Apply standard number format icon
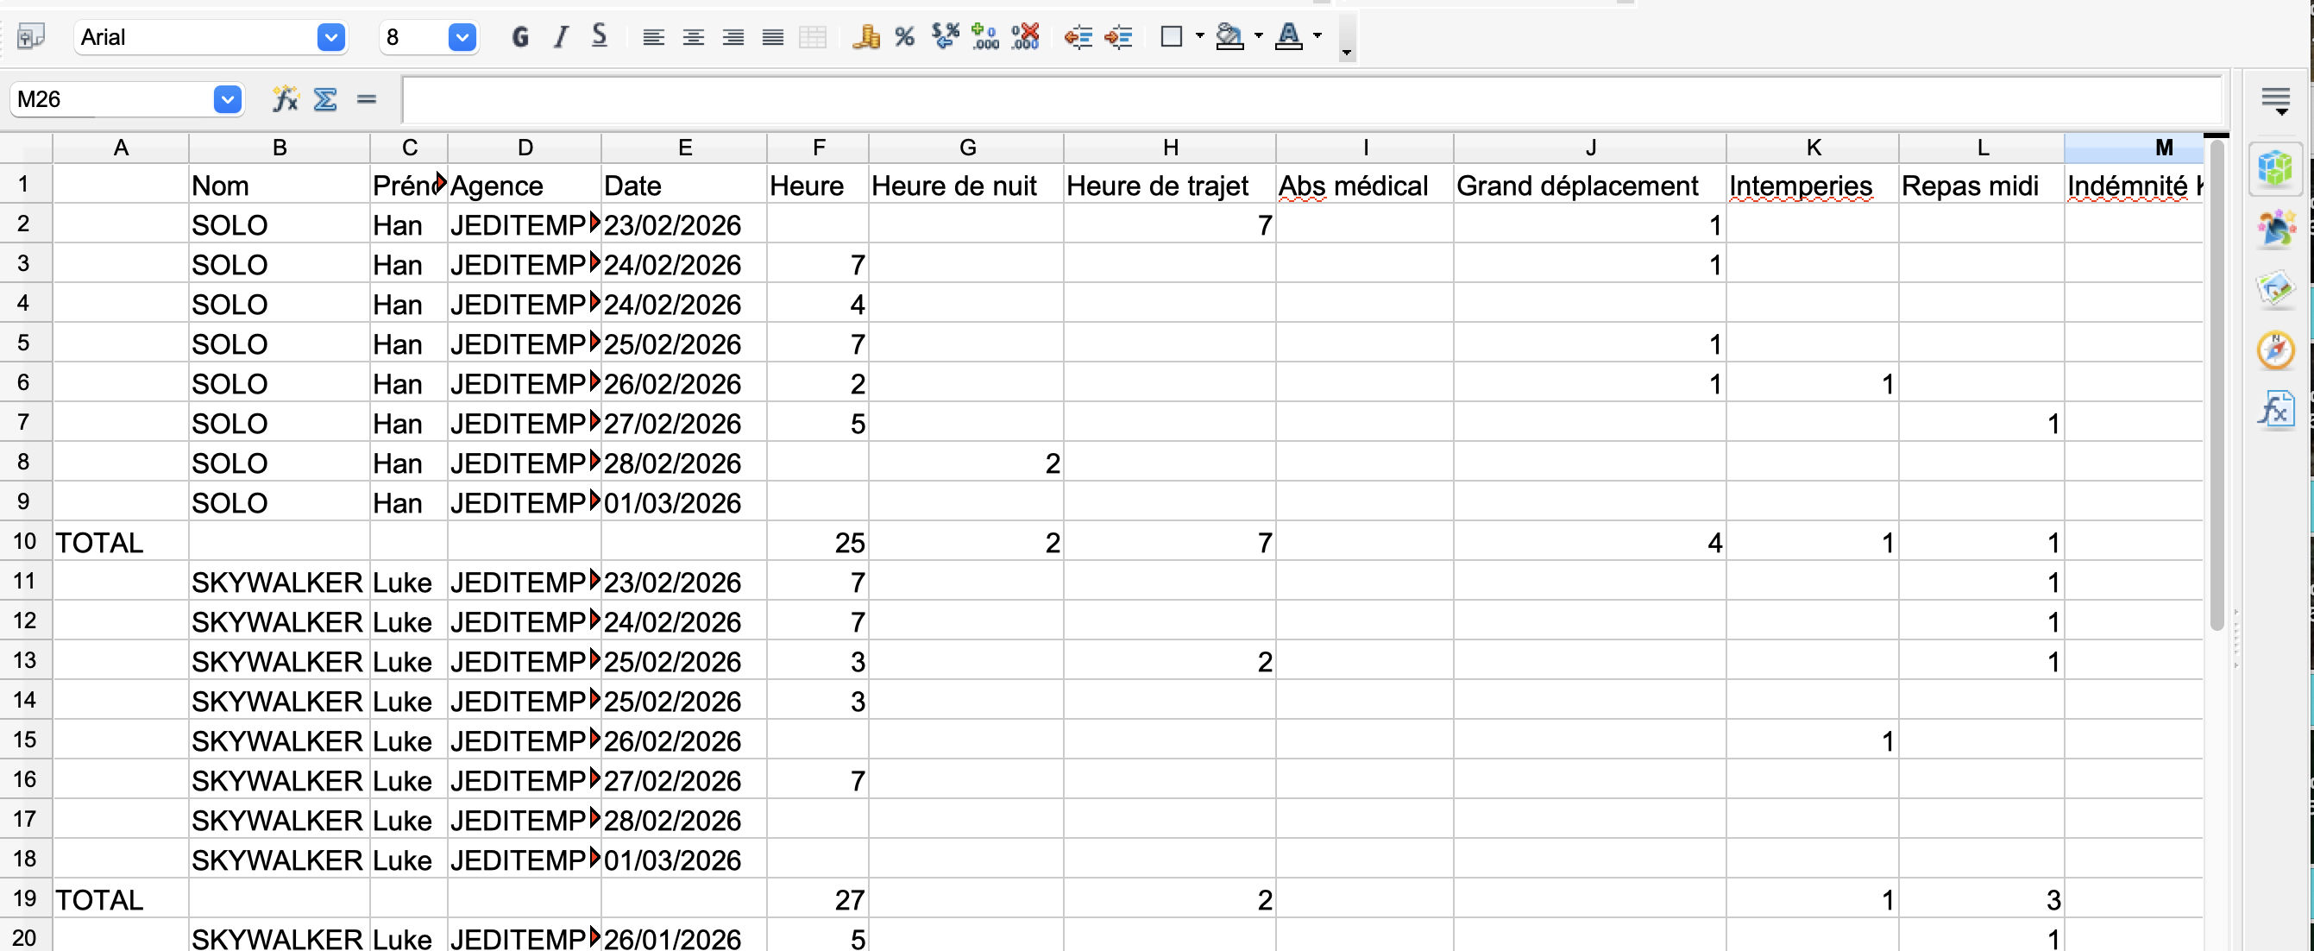The image size is (2314, 951). pyautogui.click(x=945, y=37)
